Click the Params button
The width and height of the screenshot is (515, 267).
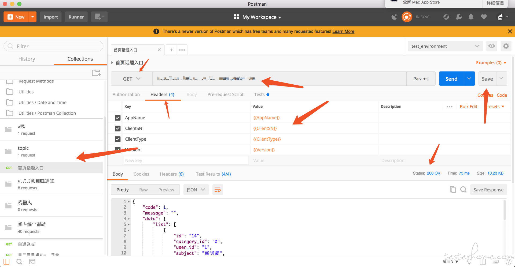coord(421,79)
